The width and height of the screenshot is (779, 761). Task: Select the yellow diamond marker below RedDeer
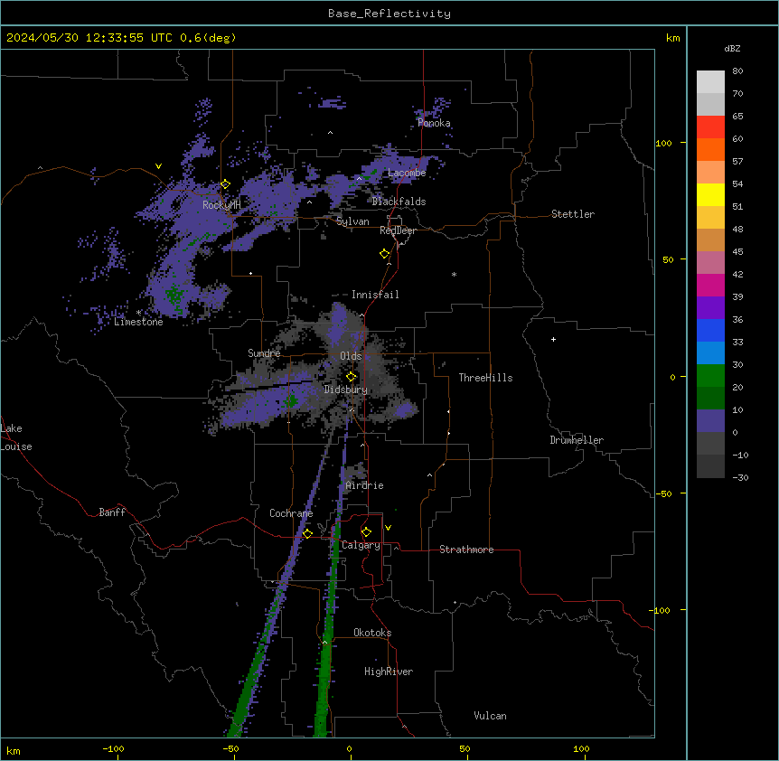pyautogui.click(x=385, y=254)
